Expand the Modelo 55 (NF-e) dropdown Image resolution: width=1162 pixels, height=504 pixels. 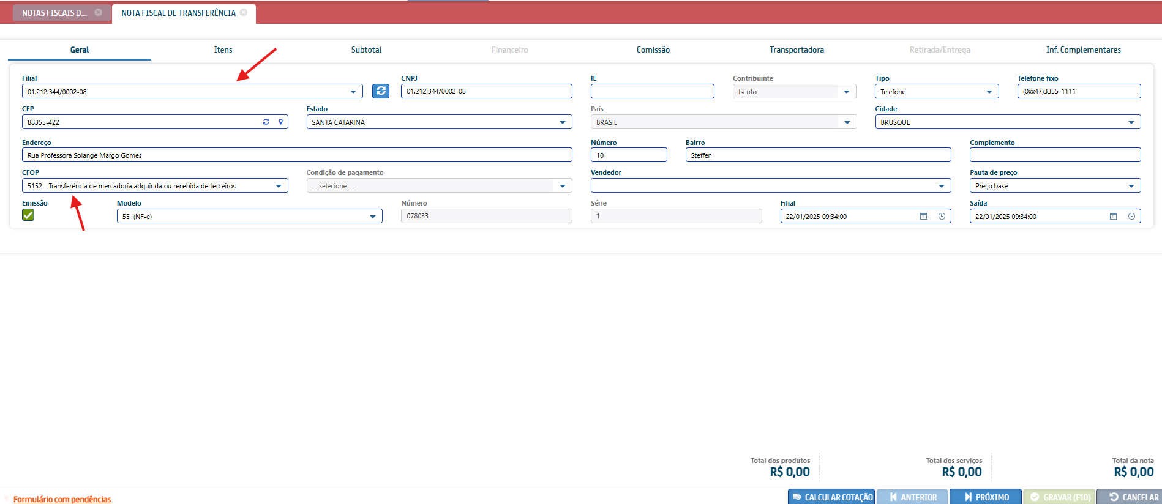tap(373, 217)
